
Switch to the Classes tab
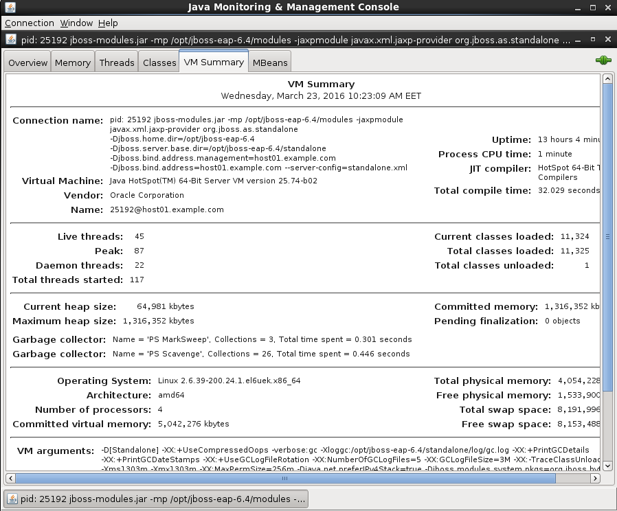[159, 63]
